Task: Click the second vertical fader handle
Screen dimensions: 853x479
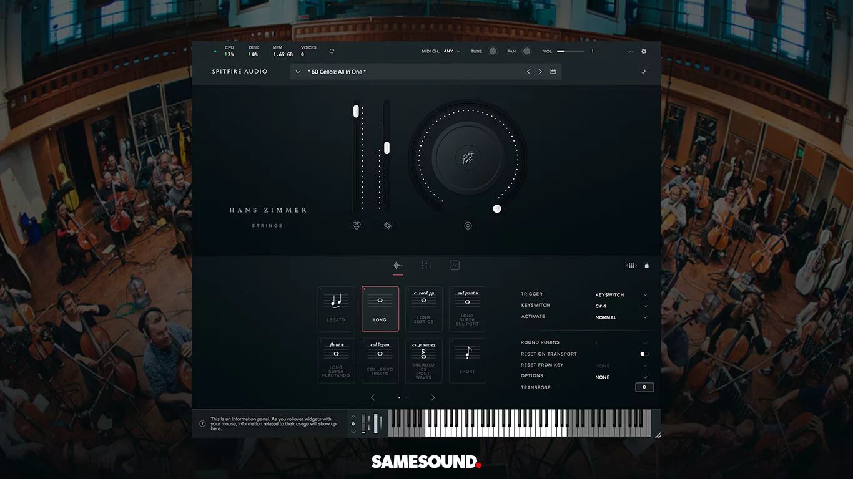Action: (x=387, y=148)
